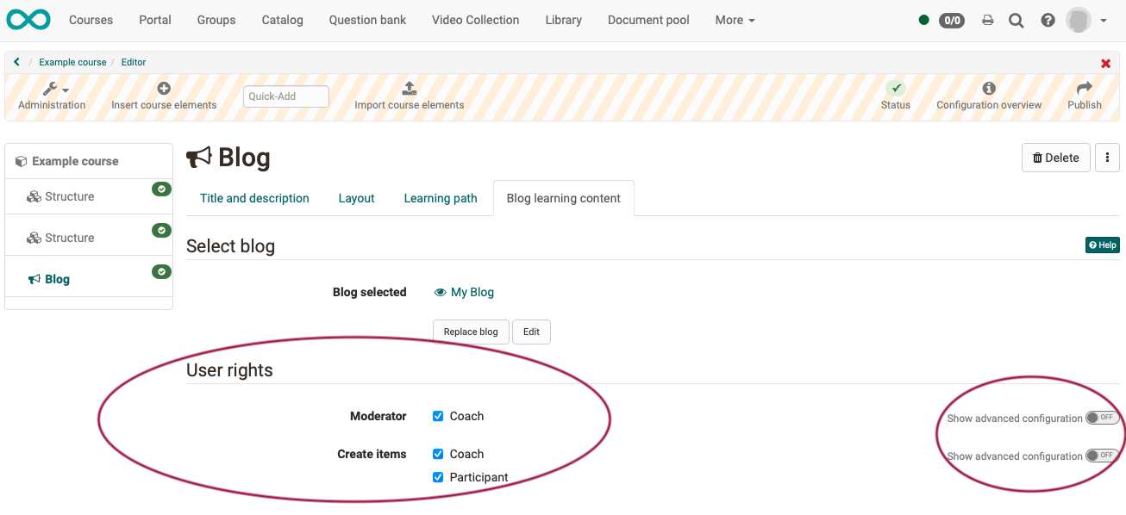Click the OpenOlat infinity logo
This screenshot has height=515, width=1126.
pyautogui.click(x=28, y=19)
